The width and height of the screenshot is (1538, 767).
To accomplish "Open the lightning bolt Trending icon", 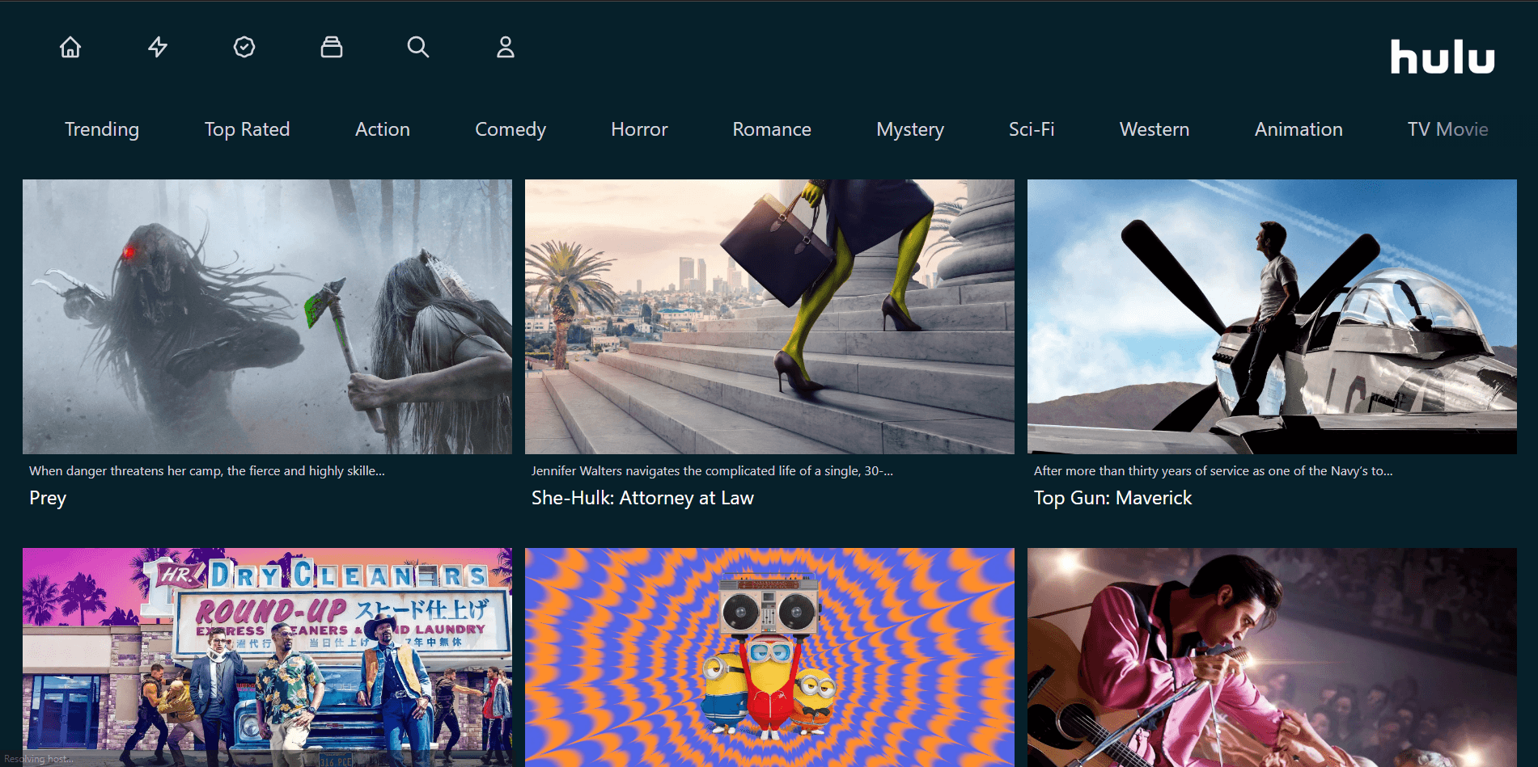I will pyautogui.click(x=158, y=48).
